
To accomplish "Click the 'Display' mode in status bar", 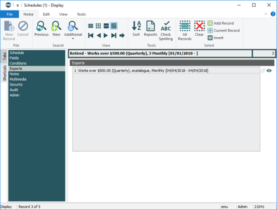I will click(x=6, y=206).
